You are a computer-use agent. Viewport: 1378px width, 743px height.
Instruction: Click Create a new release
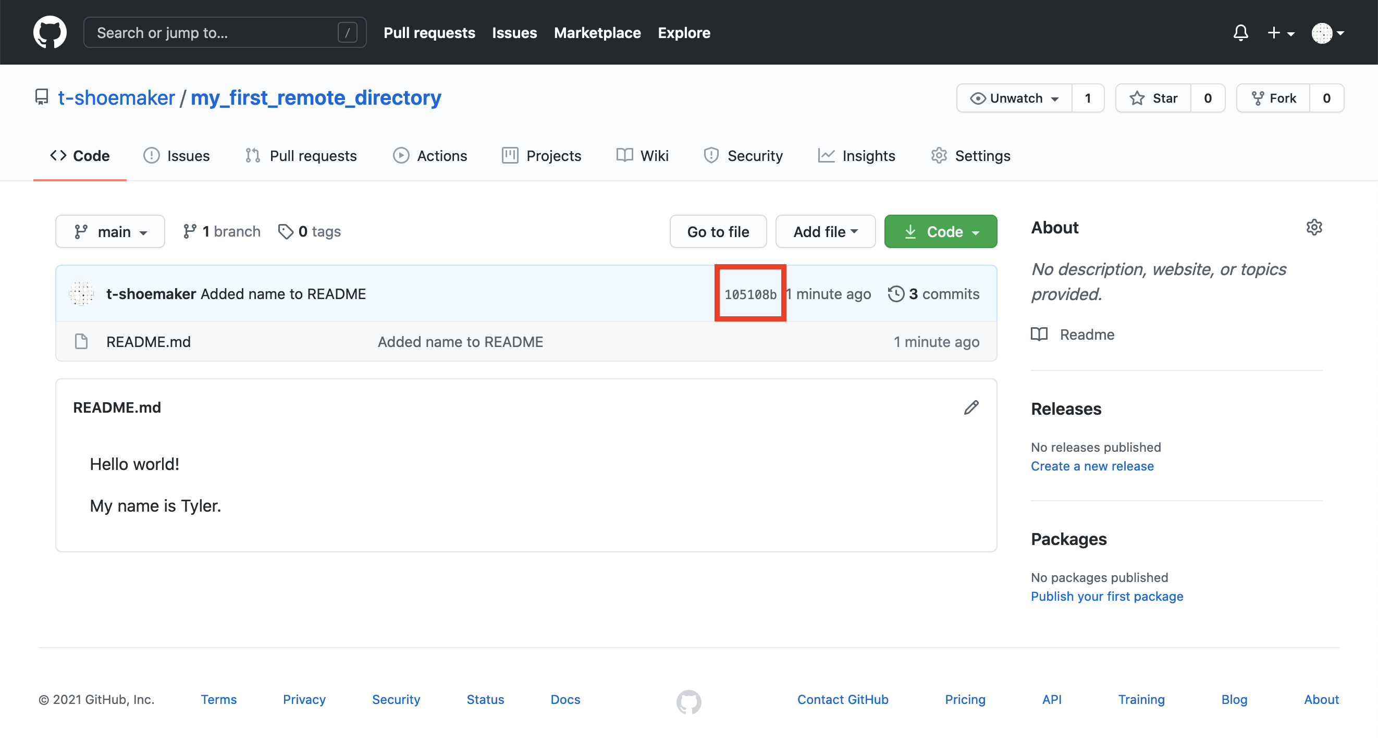coord(1092,466)
